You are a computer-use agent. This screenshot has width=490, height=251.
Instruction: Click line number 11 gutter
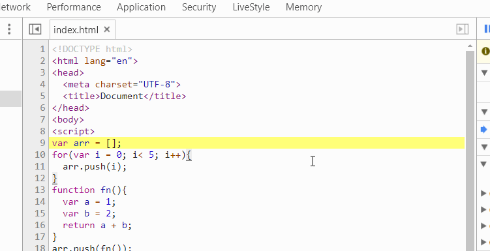(x=40, y=167)
